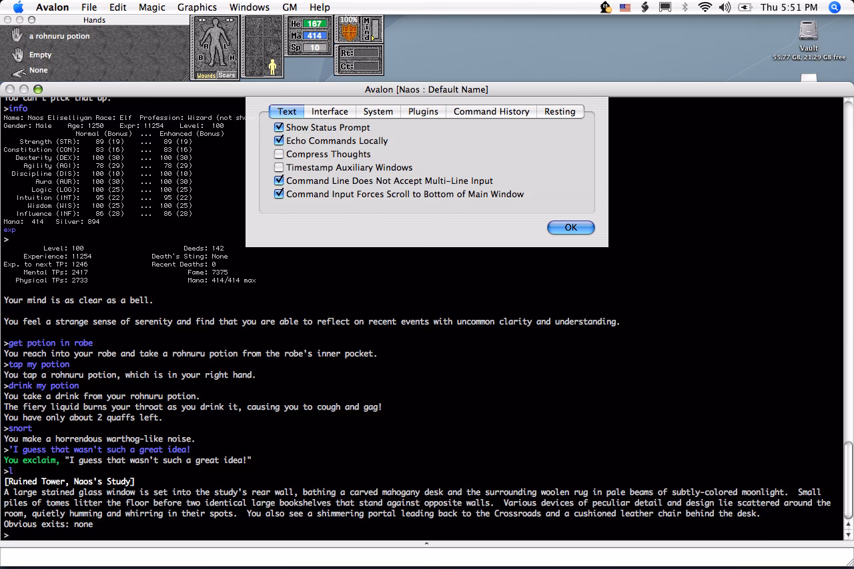Click the 'get potion in robe' command text
The width and height of the screenshot is (854, 569).
(51, 343)
